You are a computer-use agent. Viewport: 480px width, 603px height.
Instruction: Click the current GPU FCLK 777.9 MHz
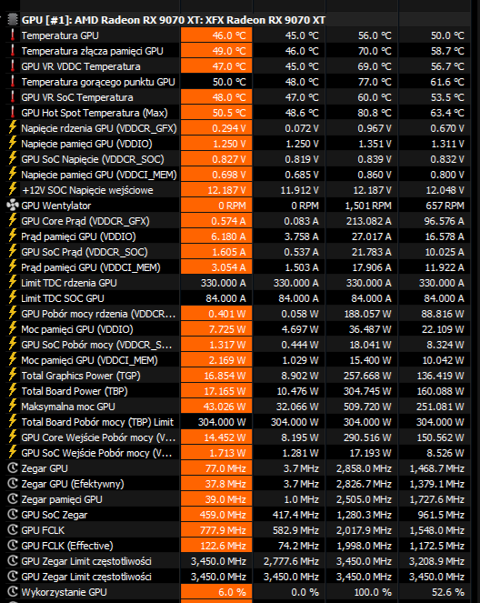click(x=223, y=530)
